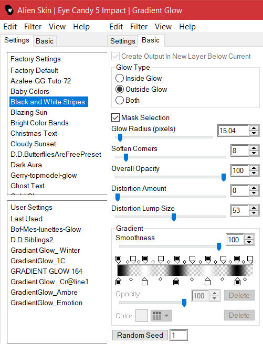Viewport: 263px width, 344px height.
Task: Click the Random Seed button
Action: tap(140, 335)
